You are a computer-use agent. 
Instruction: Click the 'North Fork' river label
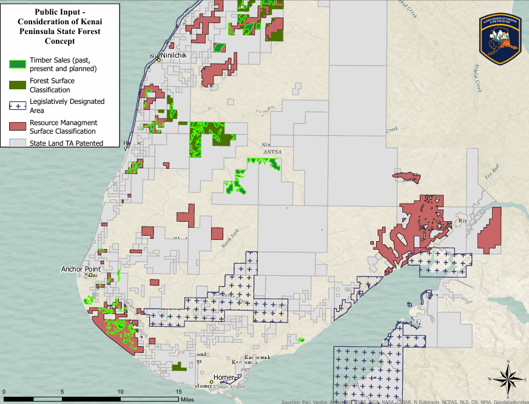[x=231, y=238]
